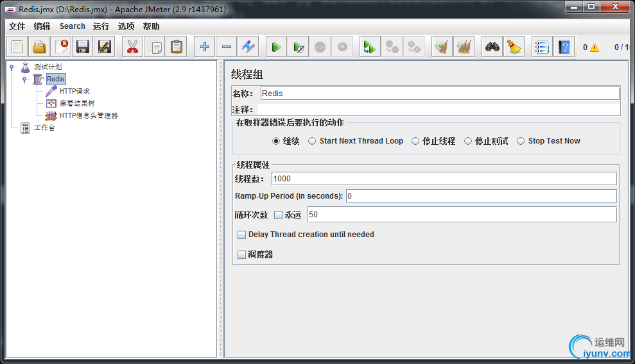635x364 pixels.
Task: Clear all results with the double broom icon
Action: pyautogui.click(x=464, y=47)
